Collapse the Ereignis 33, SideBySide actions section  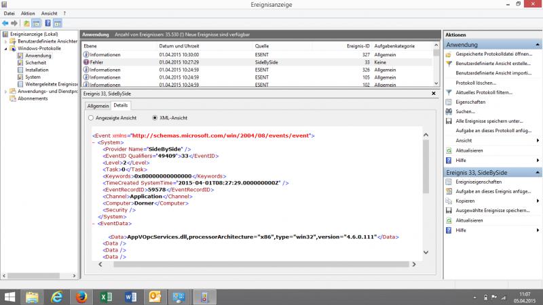[537, 172]
